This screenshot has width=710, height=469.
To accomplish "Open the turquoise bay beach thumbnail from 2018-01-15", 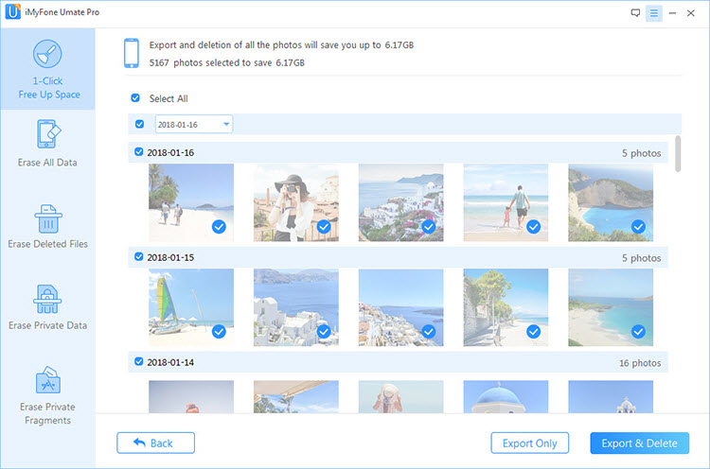I will [x=611, y=307].
